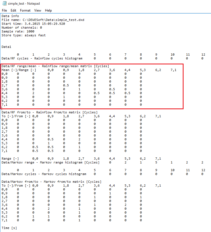211x232 pixels.
Task: Open the Edit menu
Action: 13,10
